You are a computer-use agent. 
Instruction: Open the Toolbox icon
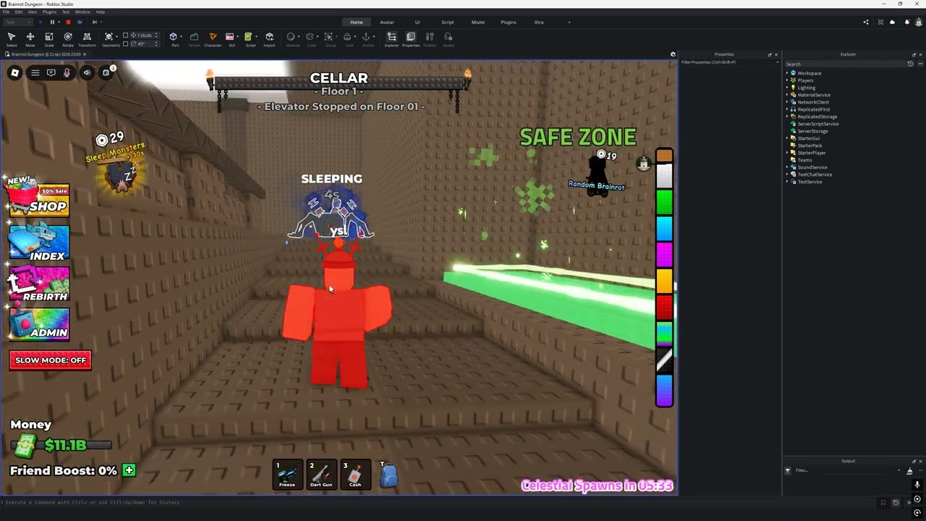point(430,39)
